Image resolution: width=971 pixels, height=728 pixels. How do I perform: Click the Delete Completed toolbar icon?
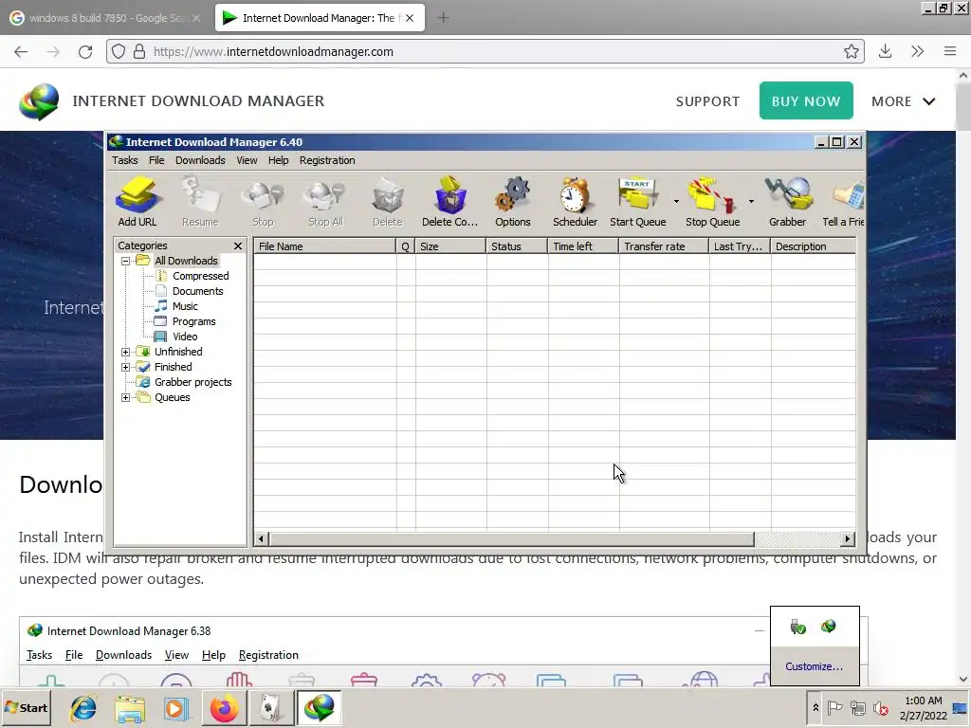pos(450,202)
